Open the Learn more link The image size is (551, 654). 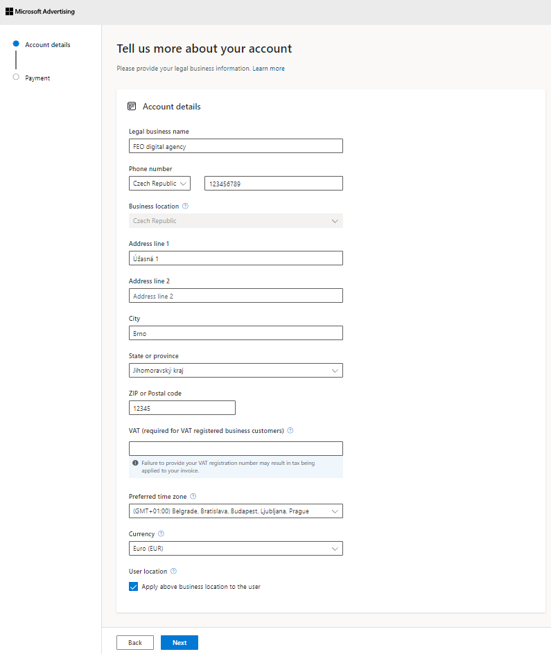click(x=269, y=69)
